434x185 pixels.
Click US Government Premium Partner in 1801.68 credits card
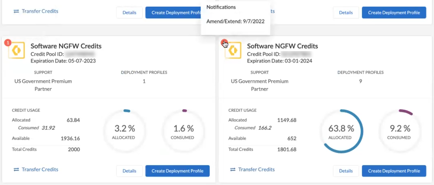260,85
